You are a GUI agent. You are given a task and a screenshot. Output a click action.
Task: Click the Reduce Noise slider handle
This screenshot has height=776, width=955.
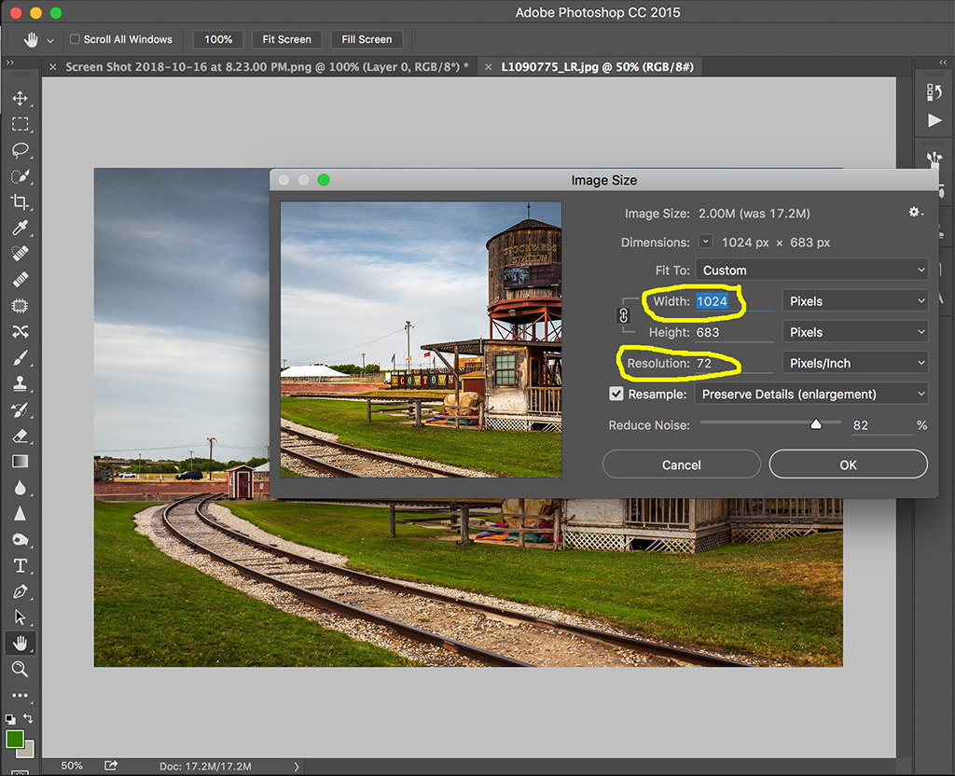point(816,424)
